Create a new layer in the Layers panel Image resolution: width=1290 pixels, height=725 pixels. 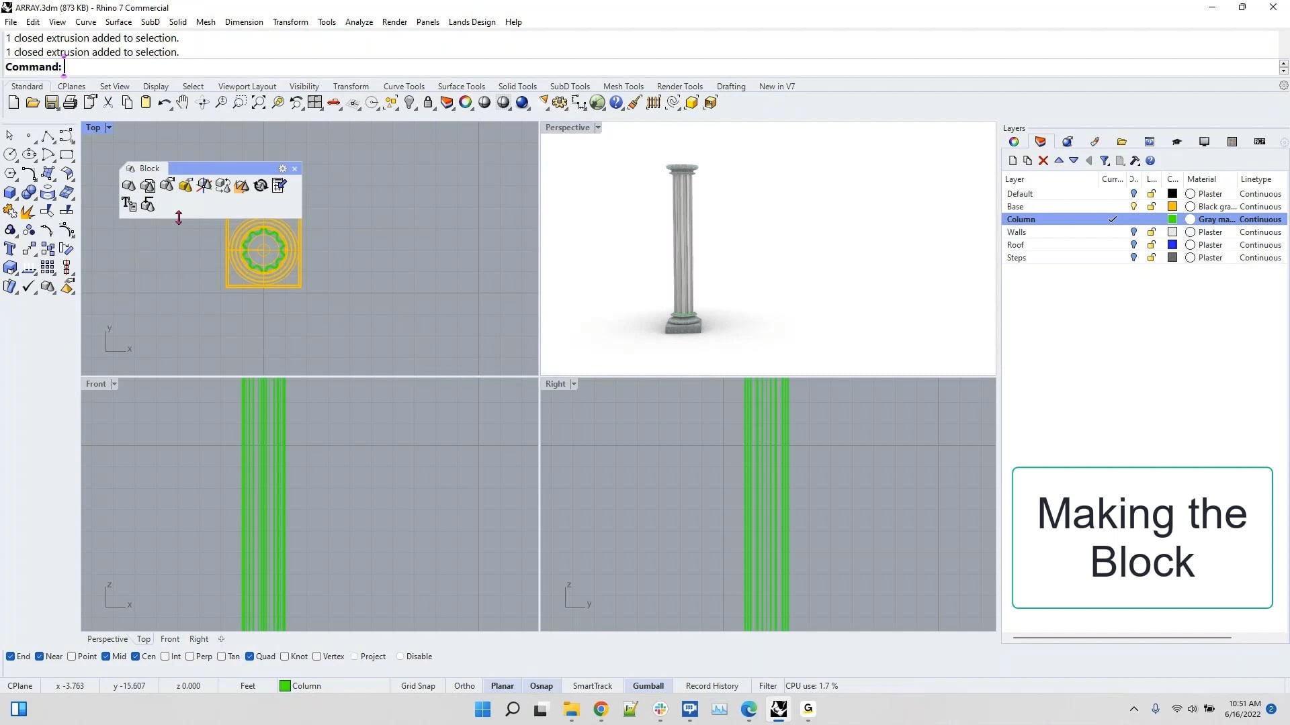(1013, 160)
